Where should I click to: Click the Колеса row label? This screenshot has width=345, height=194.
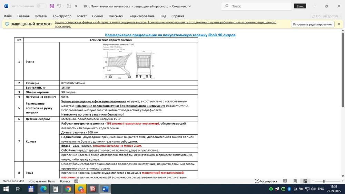point(31,142)
